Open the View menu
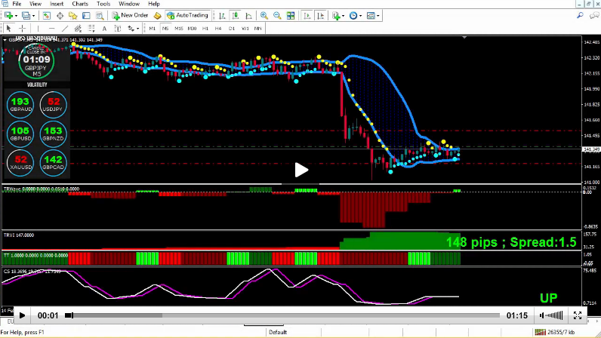This screenshot has height=338, width=601. point(35,4)
